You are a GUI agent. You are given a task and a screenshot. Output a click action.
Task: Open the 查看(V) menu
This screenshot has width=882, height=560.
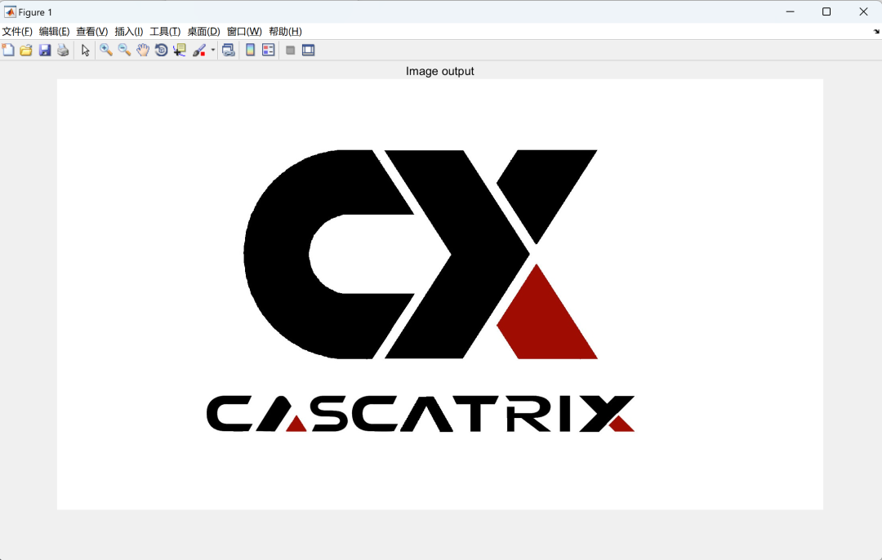click(92, 32)
